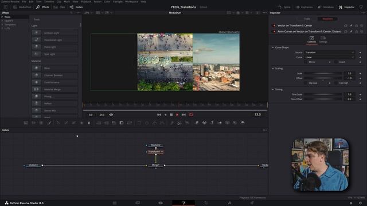Open the Fairlight page at bottom
The image size is (367, 206).
229,203
